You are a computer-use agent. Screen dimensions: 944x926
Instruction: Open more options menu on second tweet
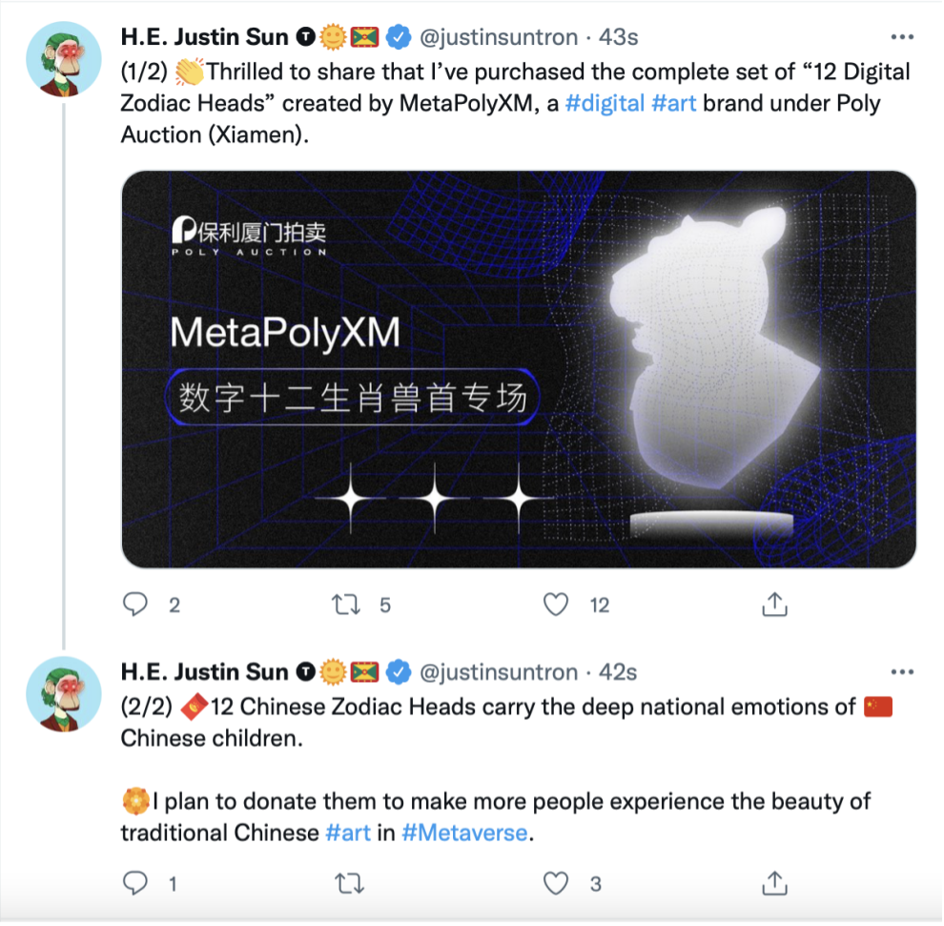[x=901, y=672]
